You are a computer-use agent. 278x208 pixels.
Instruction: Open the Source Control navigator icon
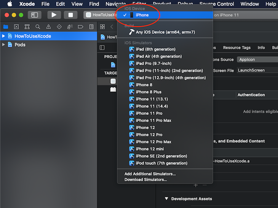tap(16, 27)
